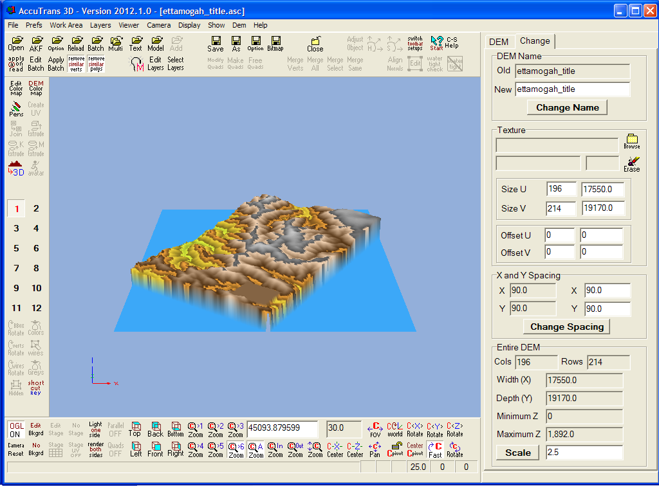Switch to the DEM tab
Viewport: 659px width, 486px height.
(498, 42)
